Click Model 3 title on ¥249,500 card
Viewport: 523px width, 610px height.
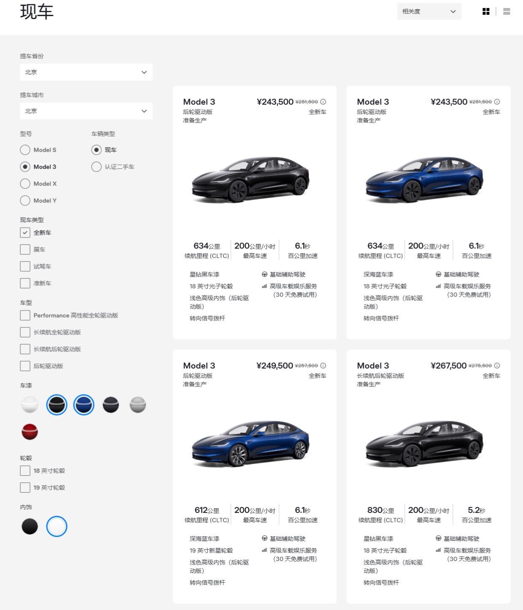[x=199, y=366]
